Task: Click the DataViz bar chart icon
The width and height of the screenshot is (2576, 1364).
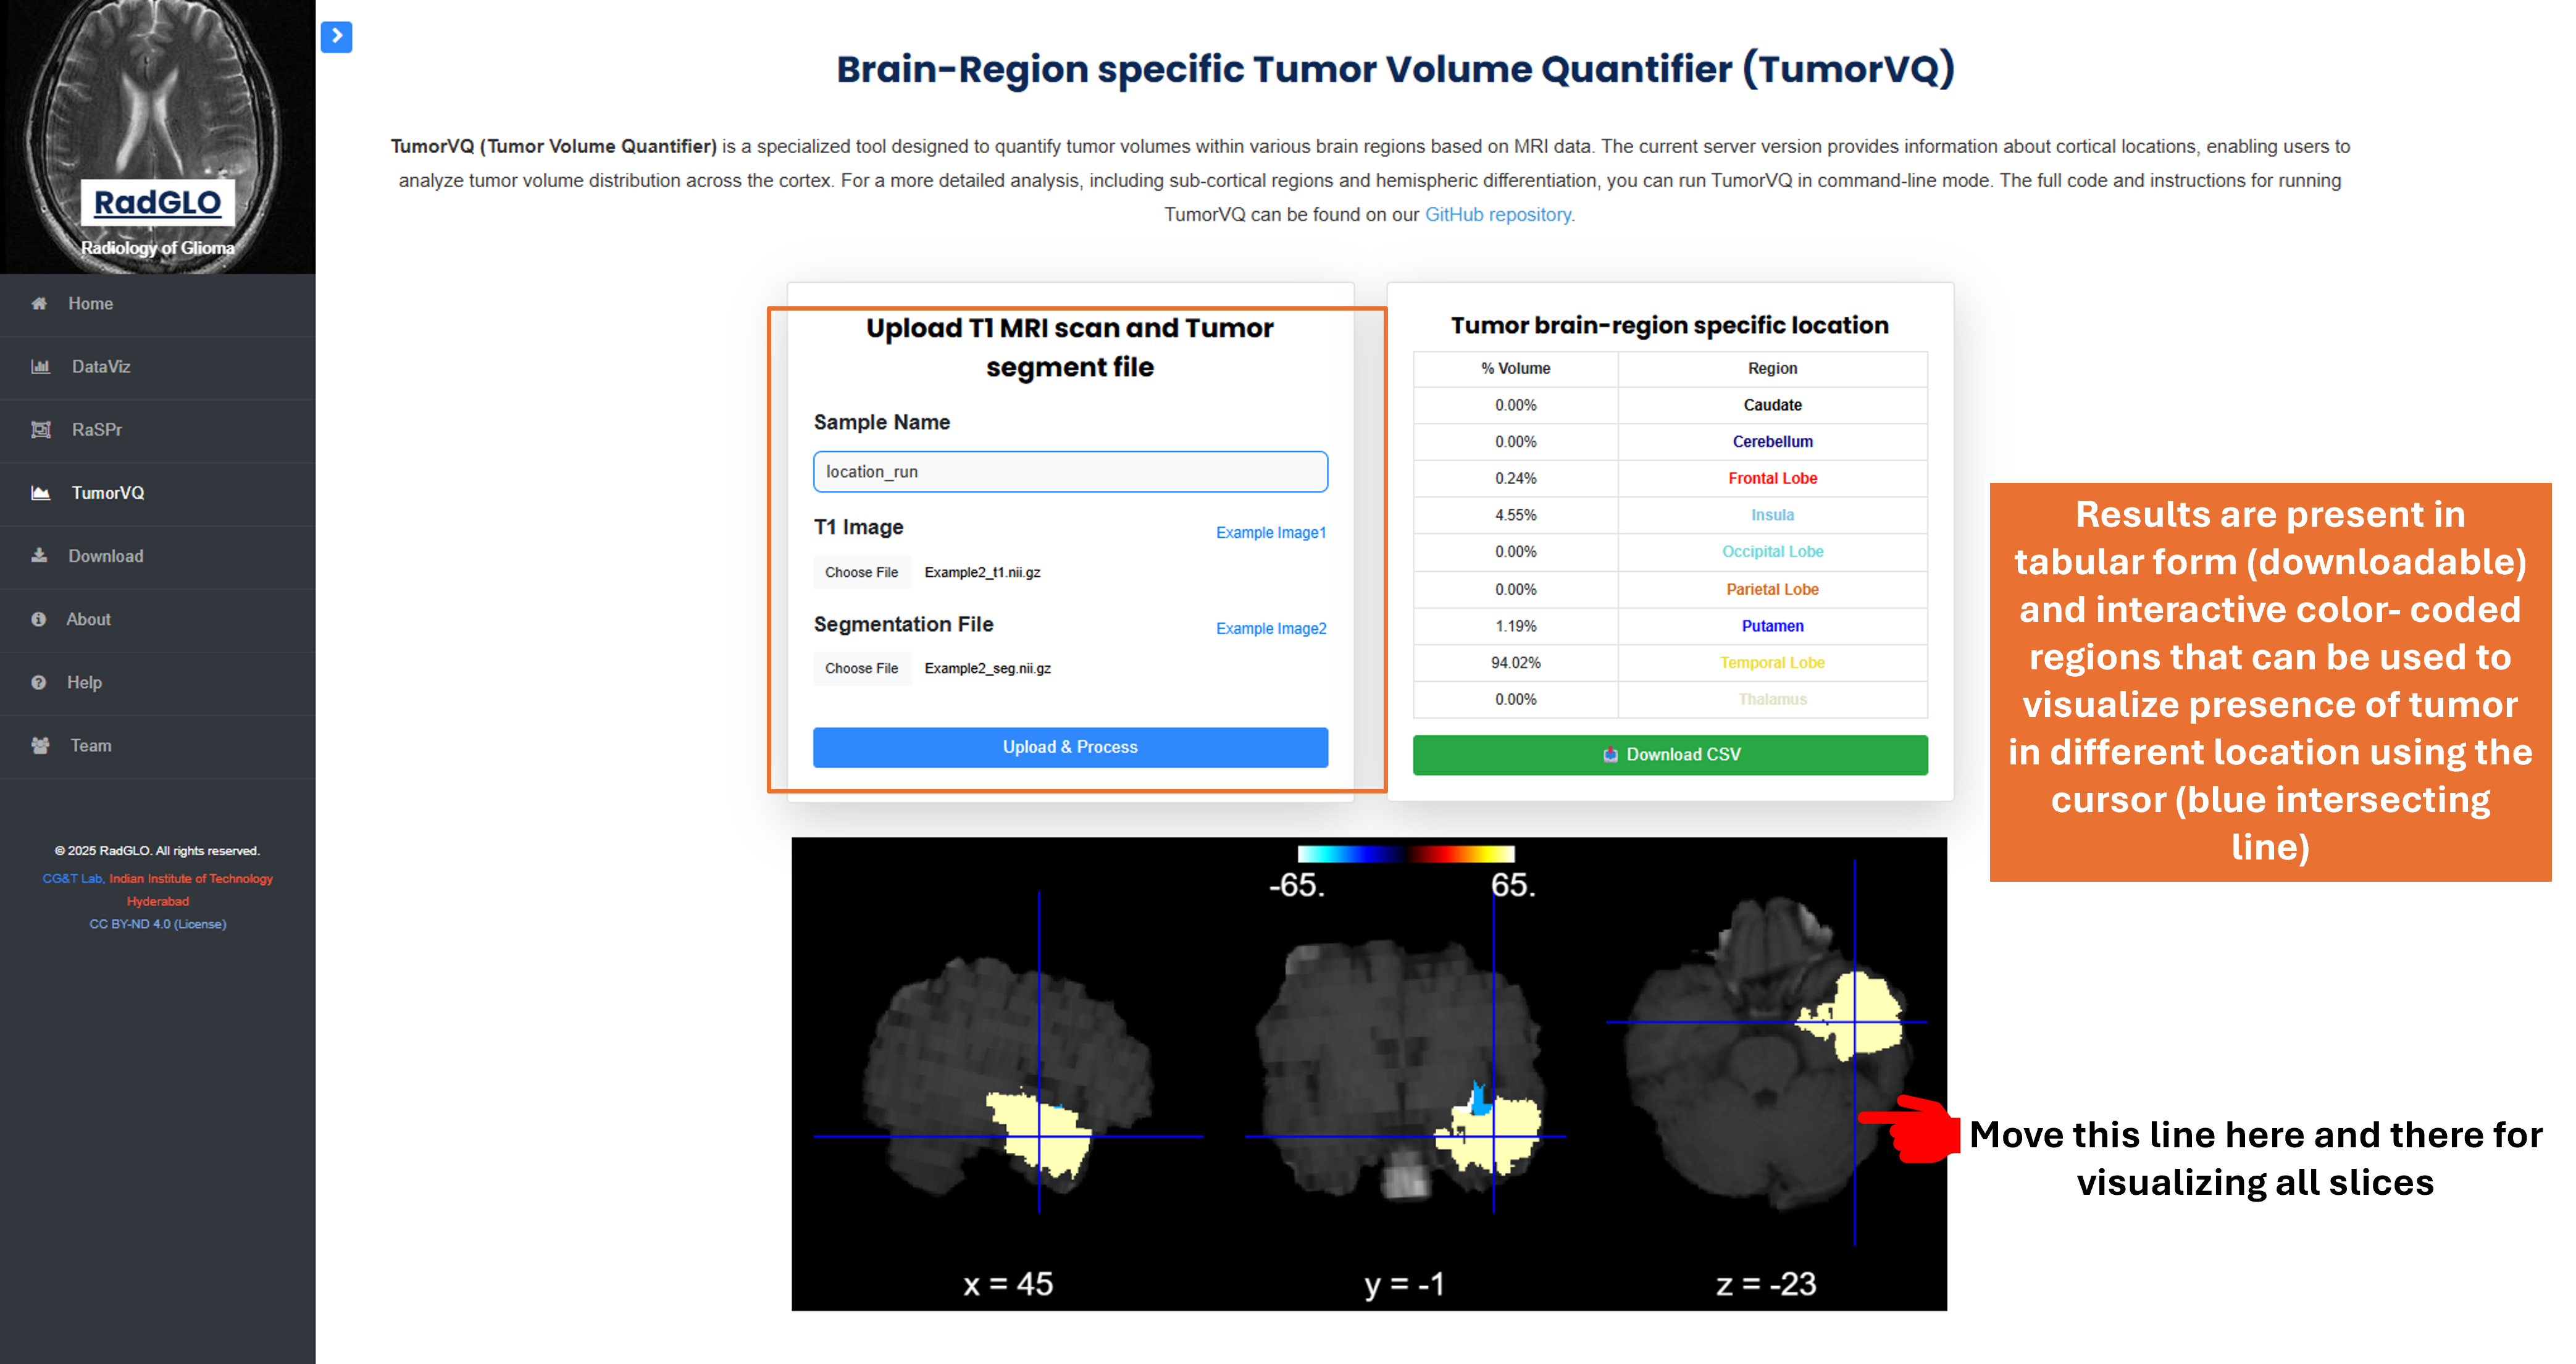Action: (40, 366)
